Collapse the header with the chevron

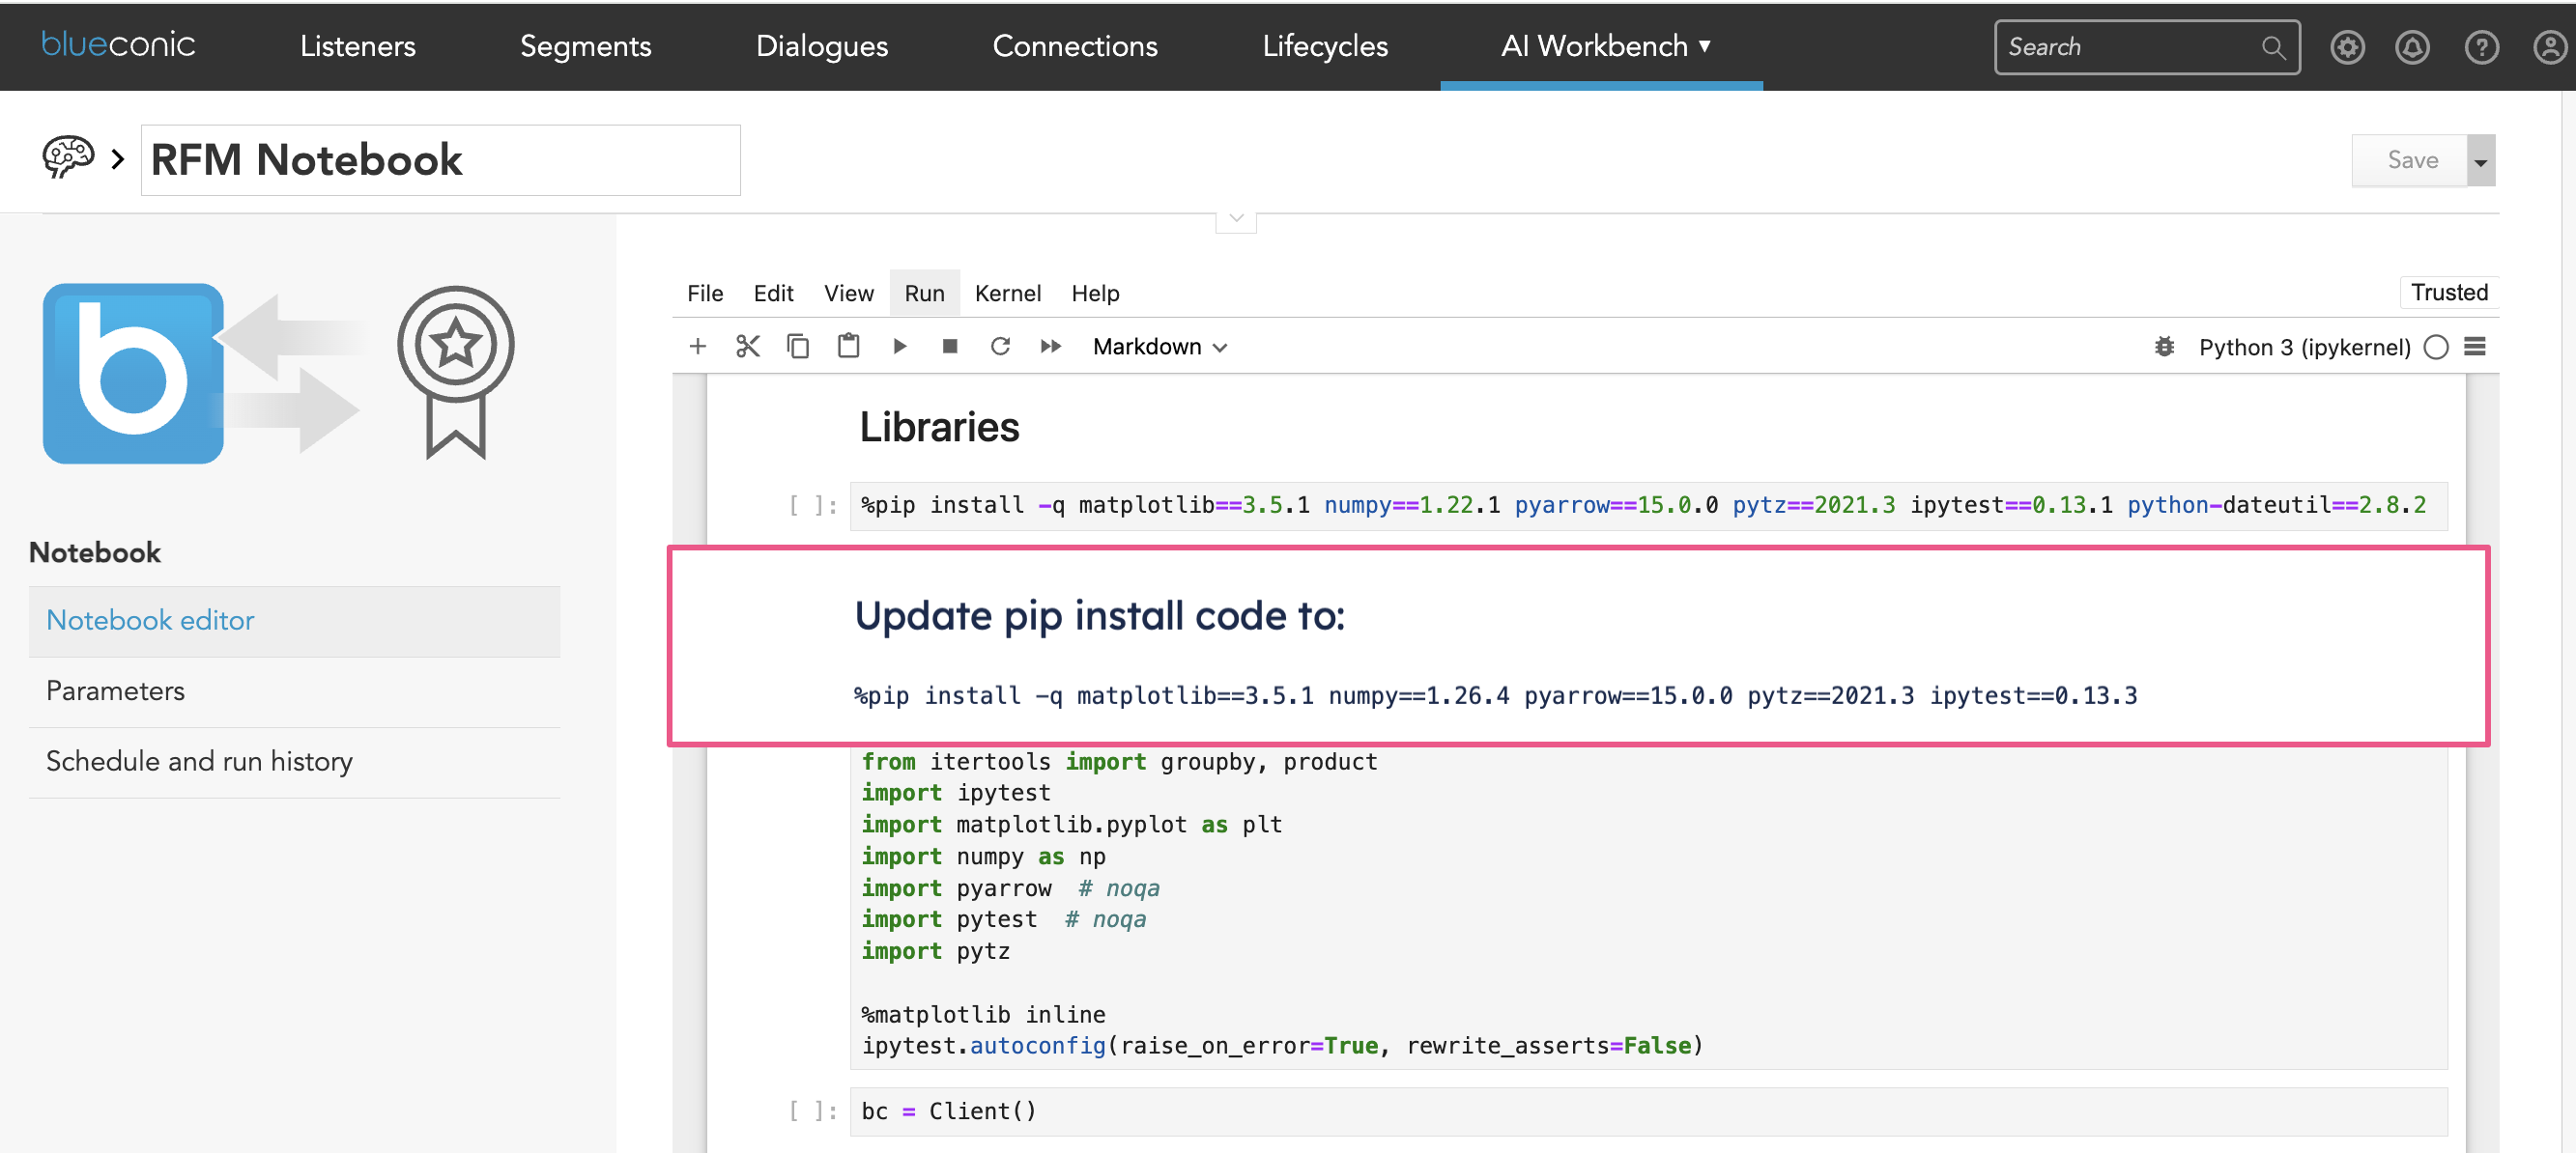tap(1235, 219)
